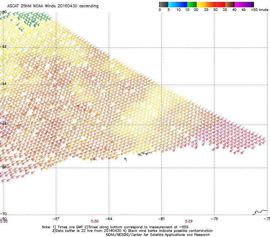The width and height of the screenshot is (270, 237).
Task: Click the '>50 knots' scale label
Action: click(x=259, y=10)
